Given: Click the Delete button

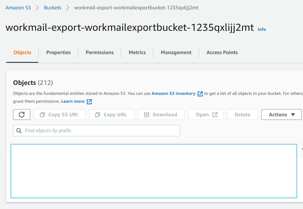Looking at the screenshot, I should (242, 114).
